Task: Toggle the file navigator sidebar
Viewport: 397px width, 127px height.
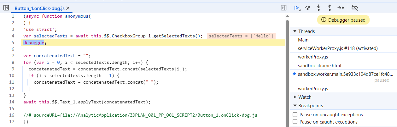Action: point(6,8)
